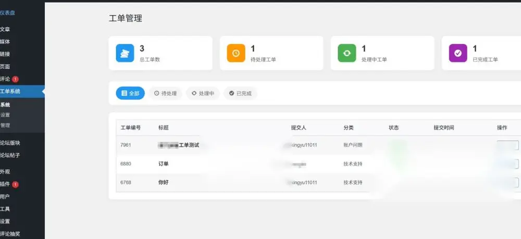The height and width of the screenshot is (239, 521).
Task: Open 页面 in the sidebar
Action: point(5,67)
